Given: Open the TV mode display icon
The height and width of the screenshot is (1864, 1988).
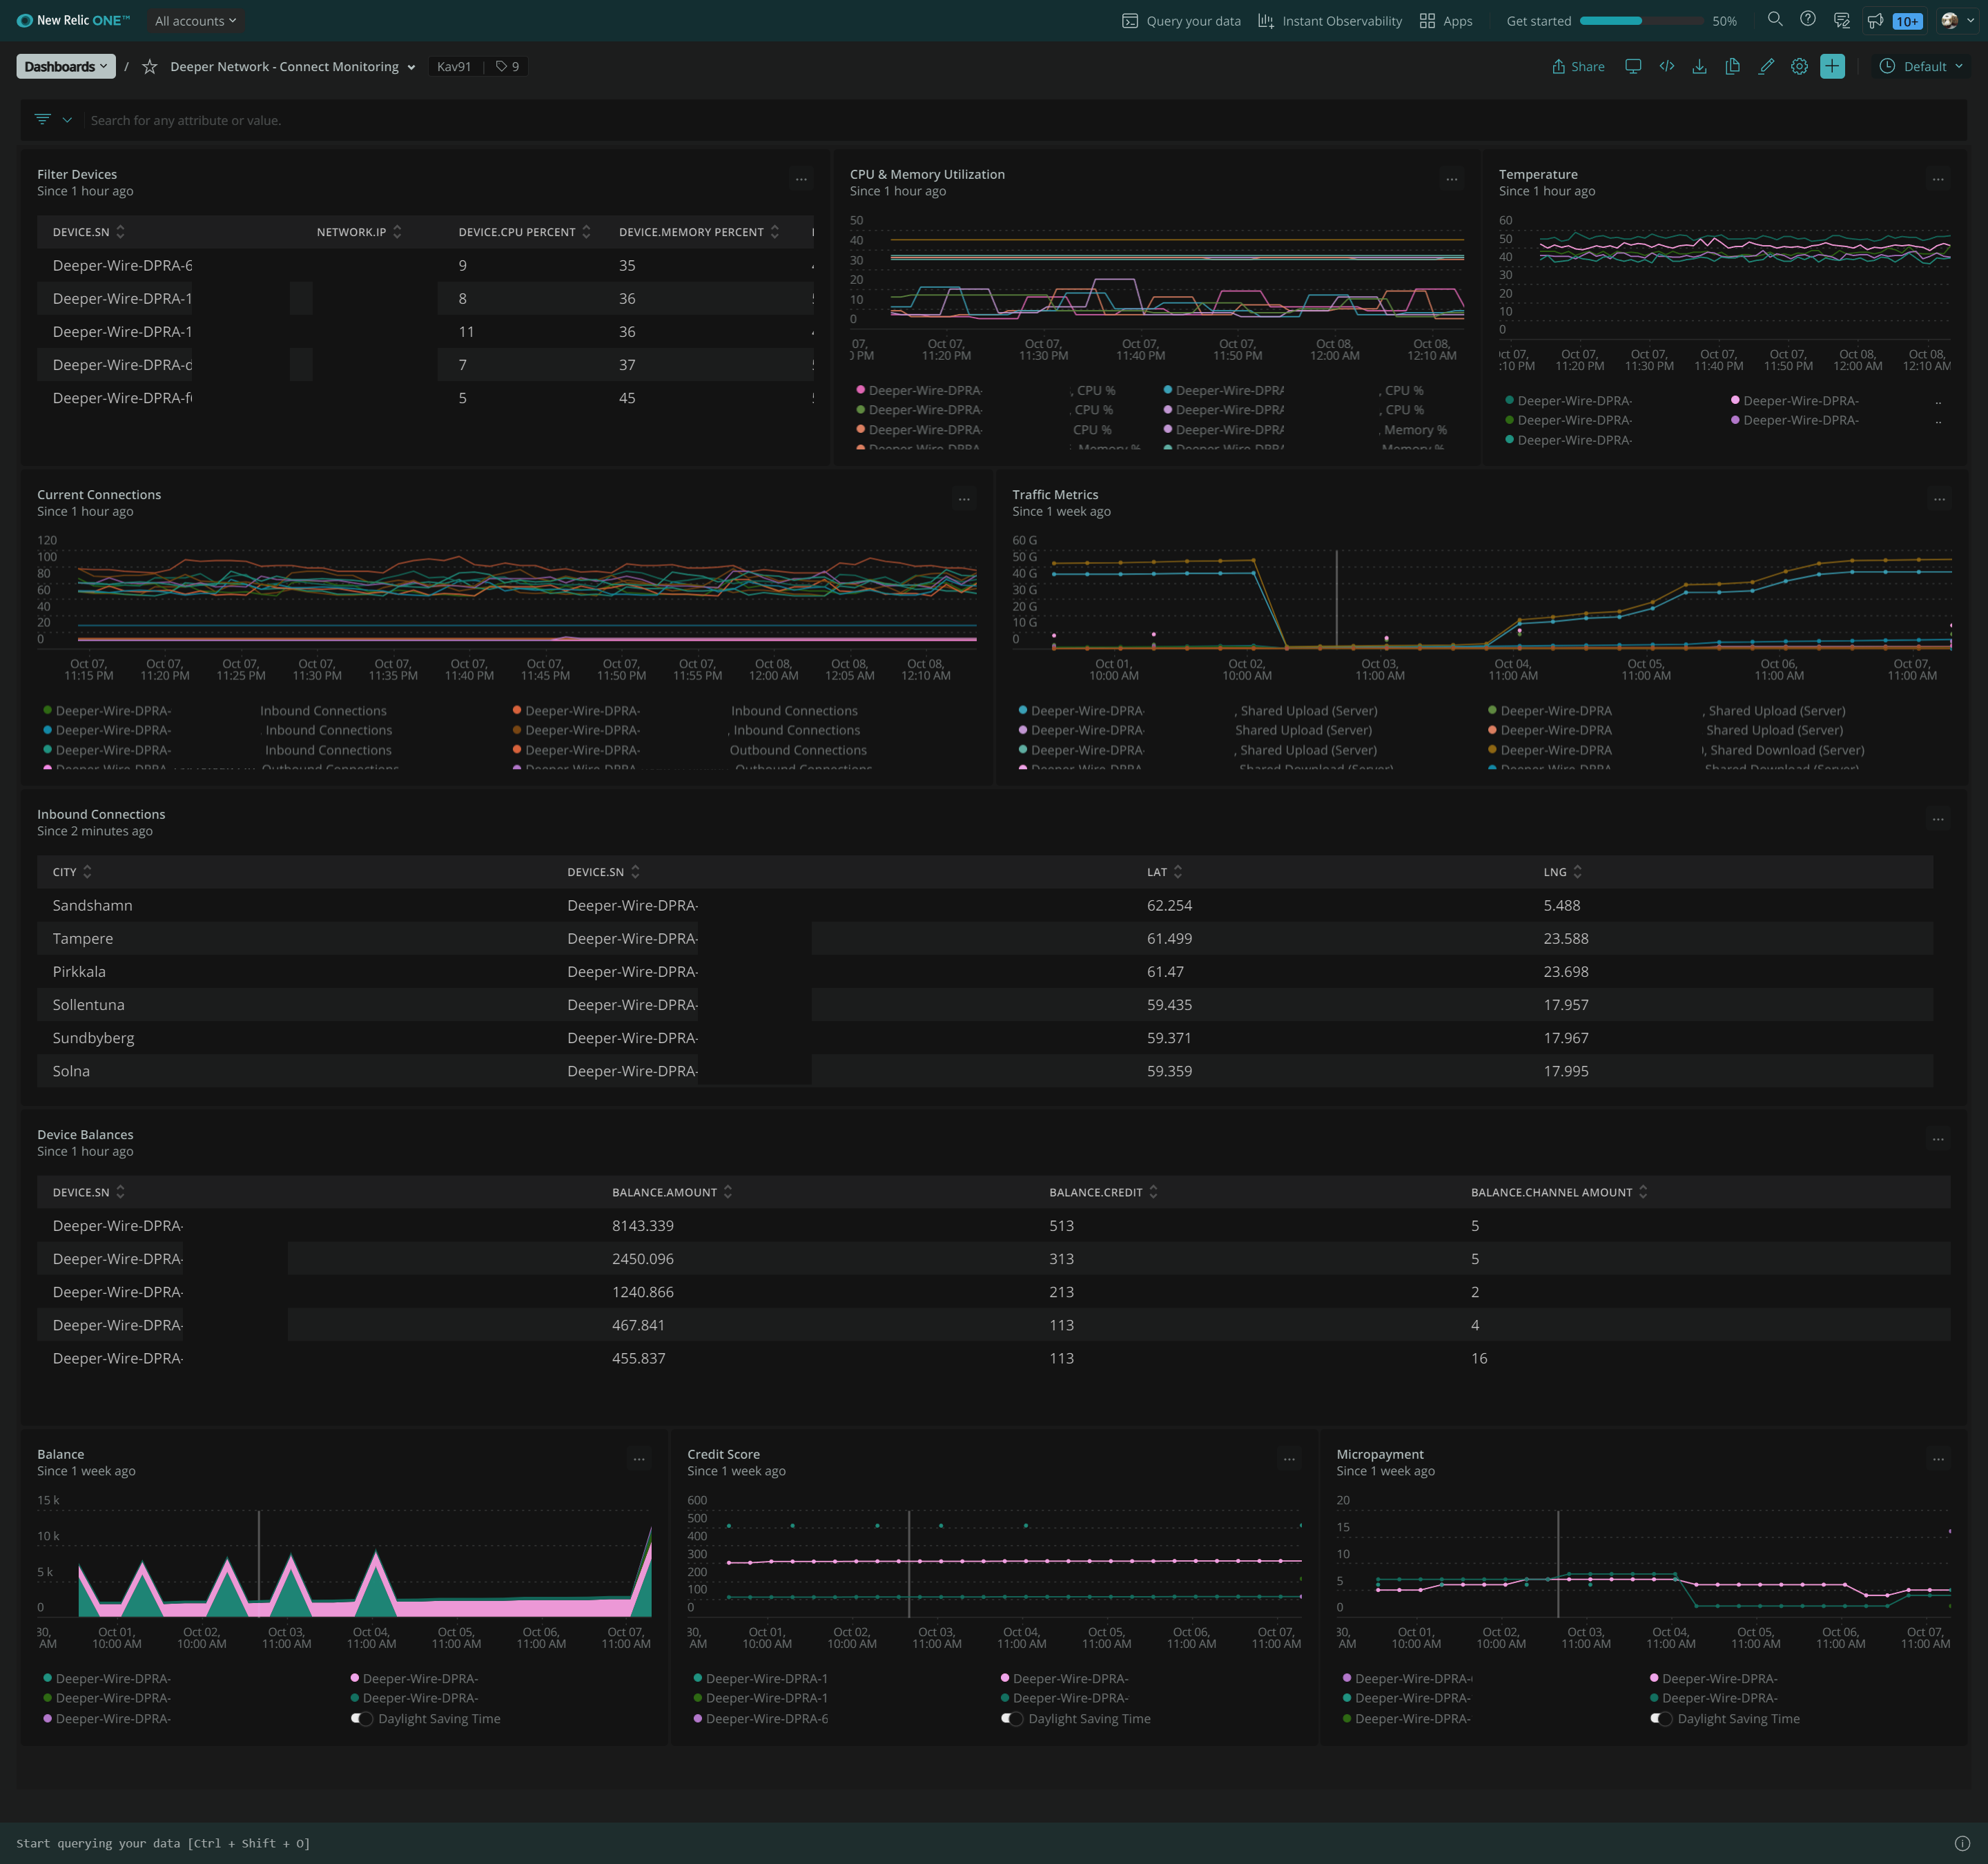Looking at the screenshot, I should pyautogui.click(x=1633, y=66).
